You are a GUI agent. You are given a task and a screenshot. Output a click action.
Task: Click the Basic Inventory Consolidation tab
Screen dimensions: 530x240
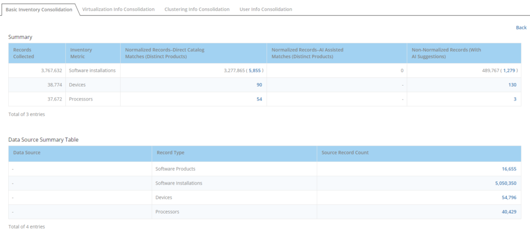[39, 9]
